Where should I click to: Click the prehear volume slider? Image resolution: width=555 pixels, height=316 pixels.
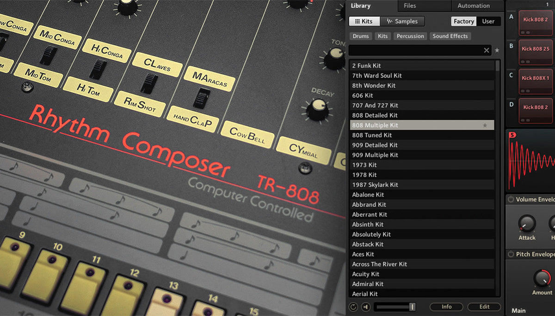point(395,307)
